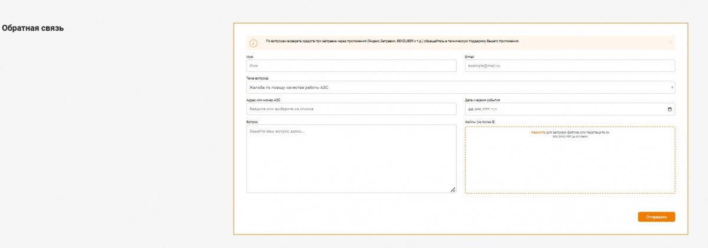708x248 pixels.
Task: Click into the E-mail field
Action: pos(569,66)
